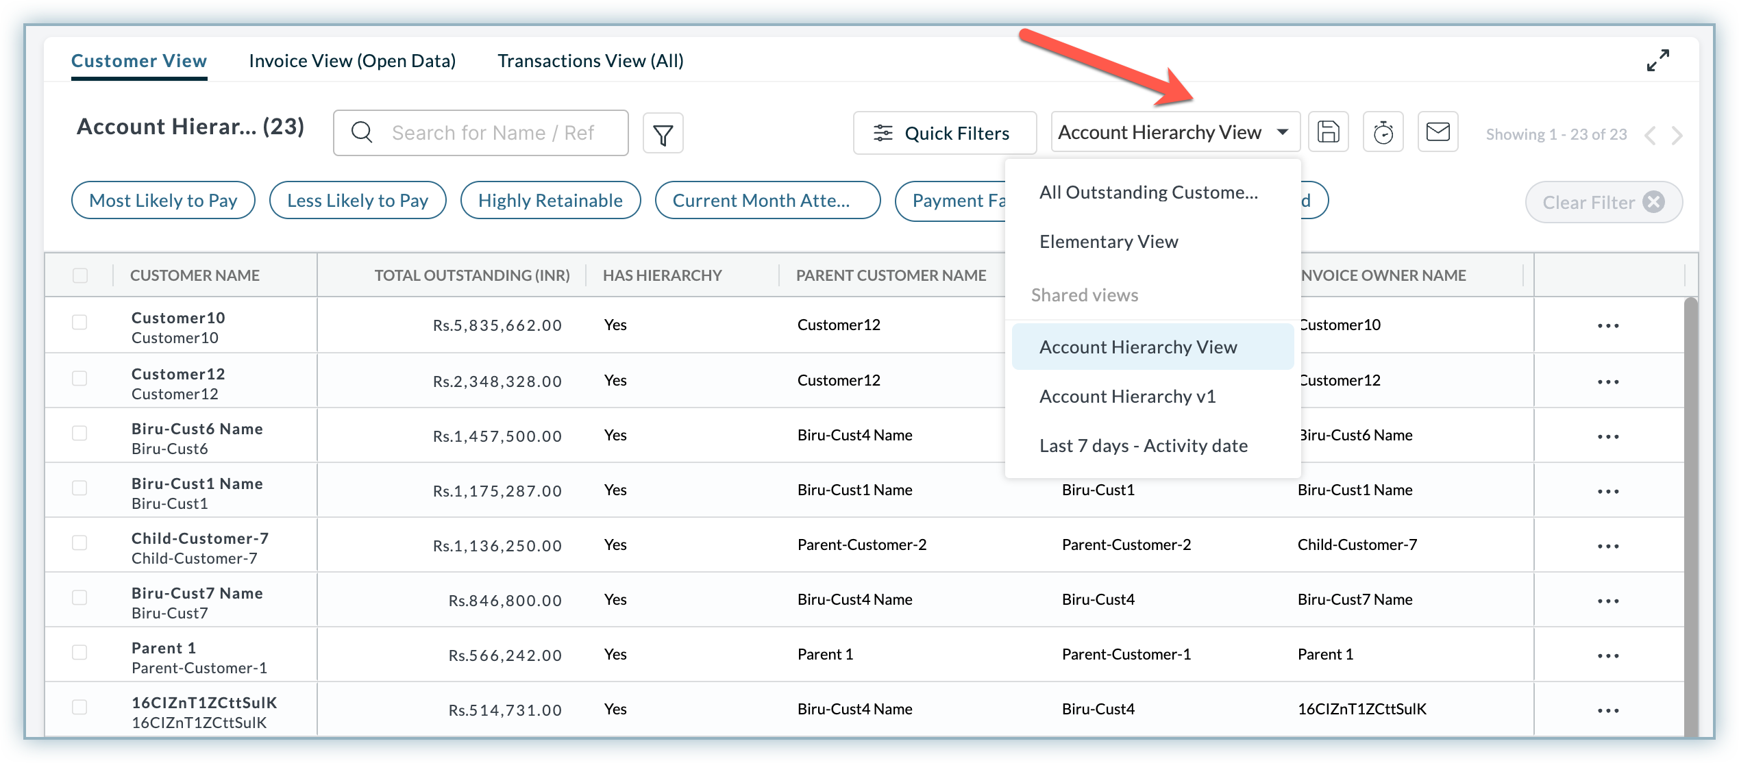
Task: Switch to Transactions View (All) tab
Action: point(591,61)
